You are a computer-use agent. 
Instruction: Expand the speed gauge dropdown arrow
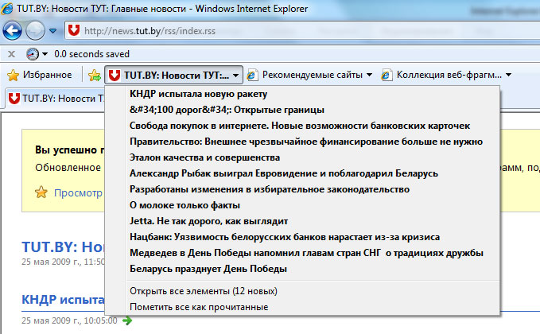(x=45, y=54)
